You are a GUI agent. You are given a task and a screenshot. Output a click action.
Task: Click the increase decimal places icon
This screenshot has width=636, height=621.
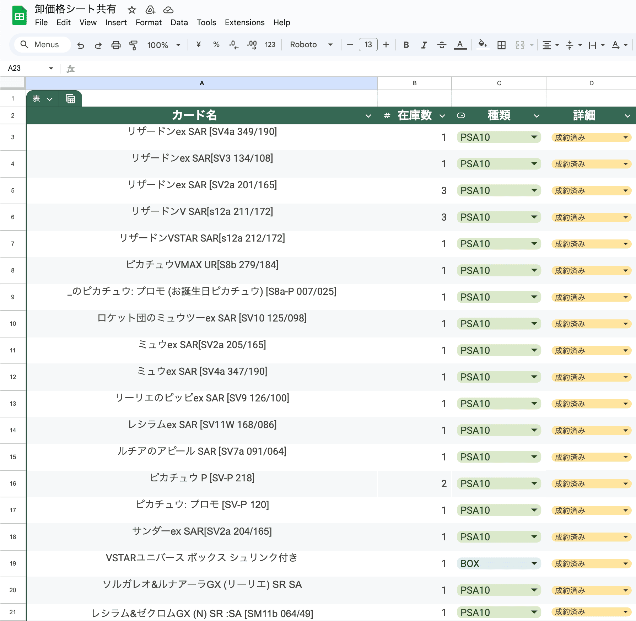pyautogui.click(x=252, y=45)
